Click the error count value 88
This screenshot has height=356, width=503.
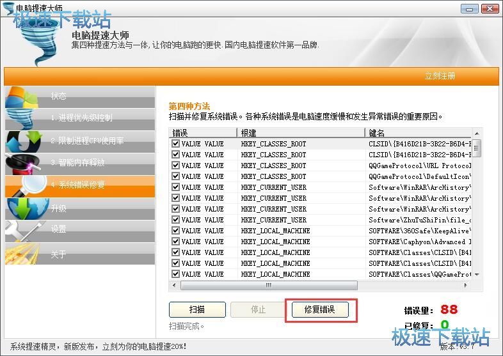coord(449,309)
